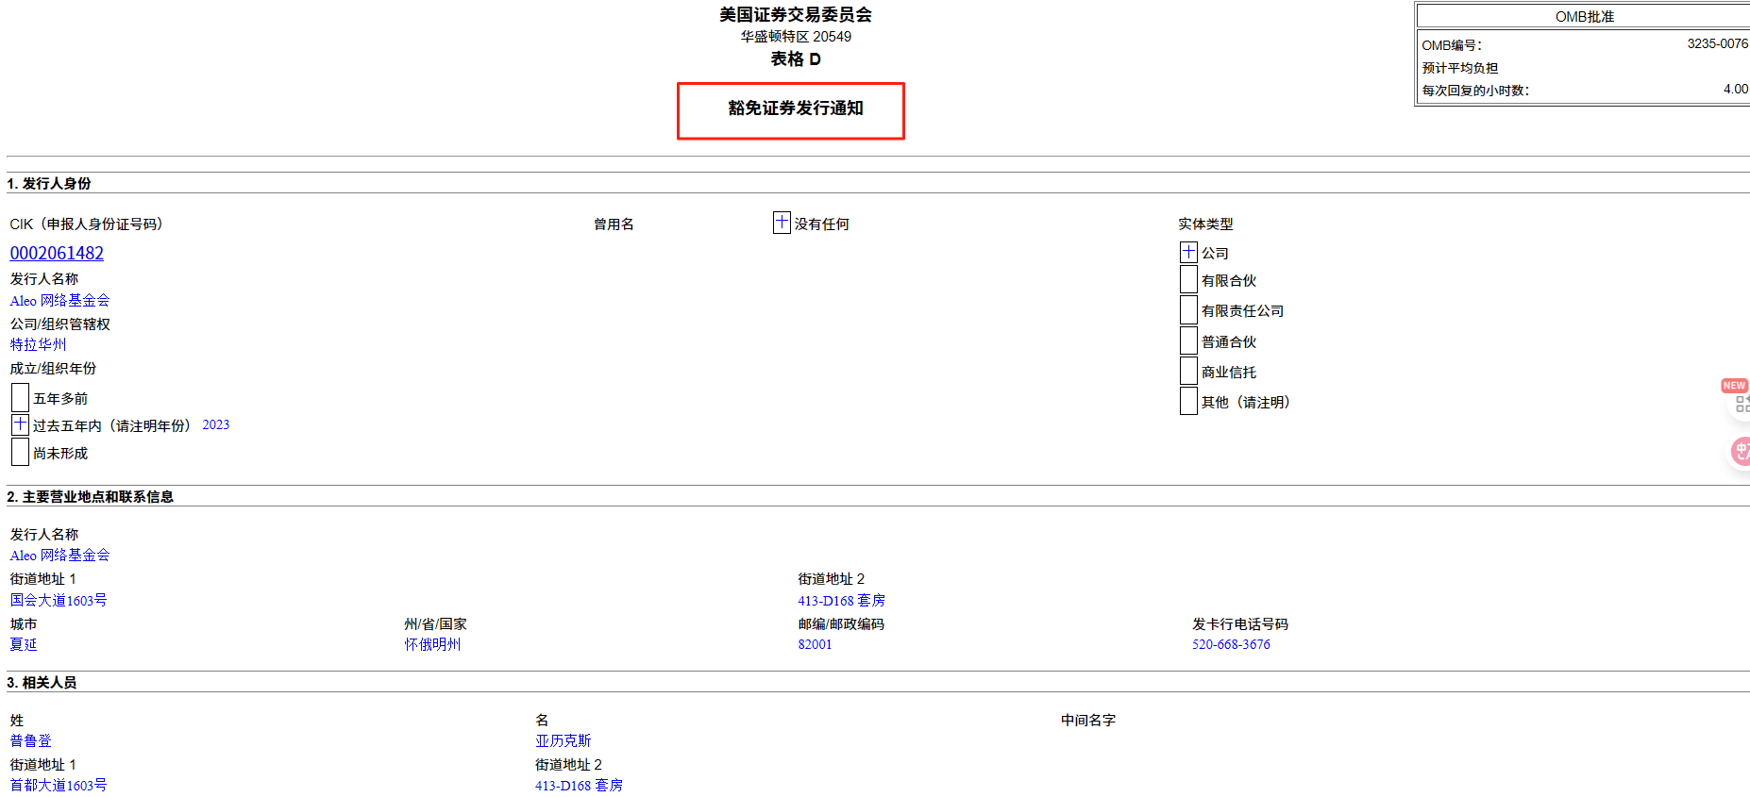Check the 尚未形成 checkbox

[x=20, y=452]
